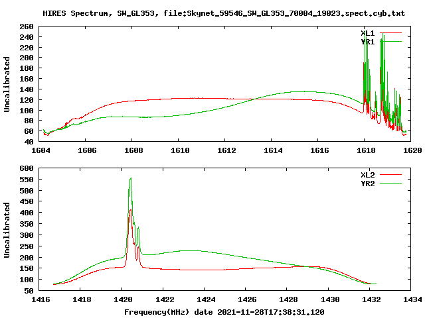This screenshot has width=425, height=318.
Task: Click the top plot Uncalibrated axis label
Action: [x=7, y=84]
